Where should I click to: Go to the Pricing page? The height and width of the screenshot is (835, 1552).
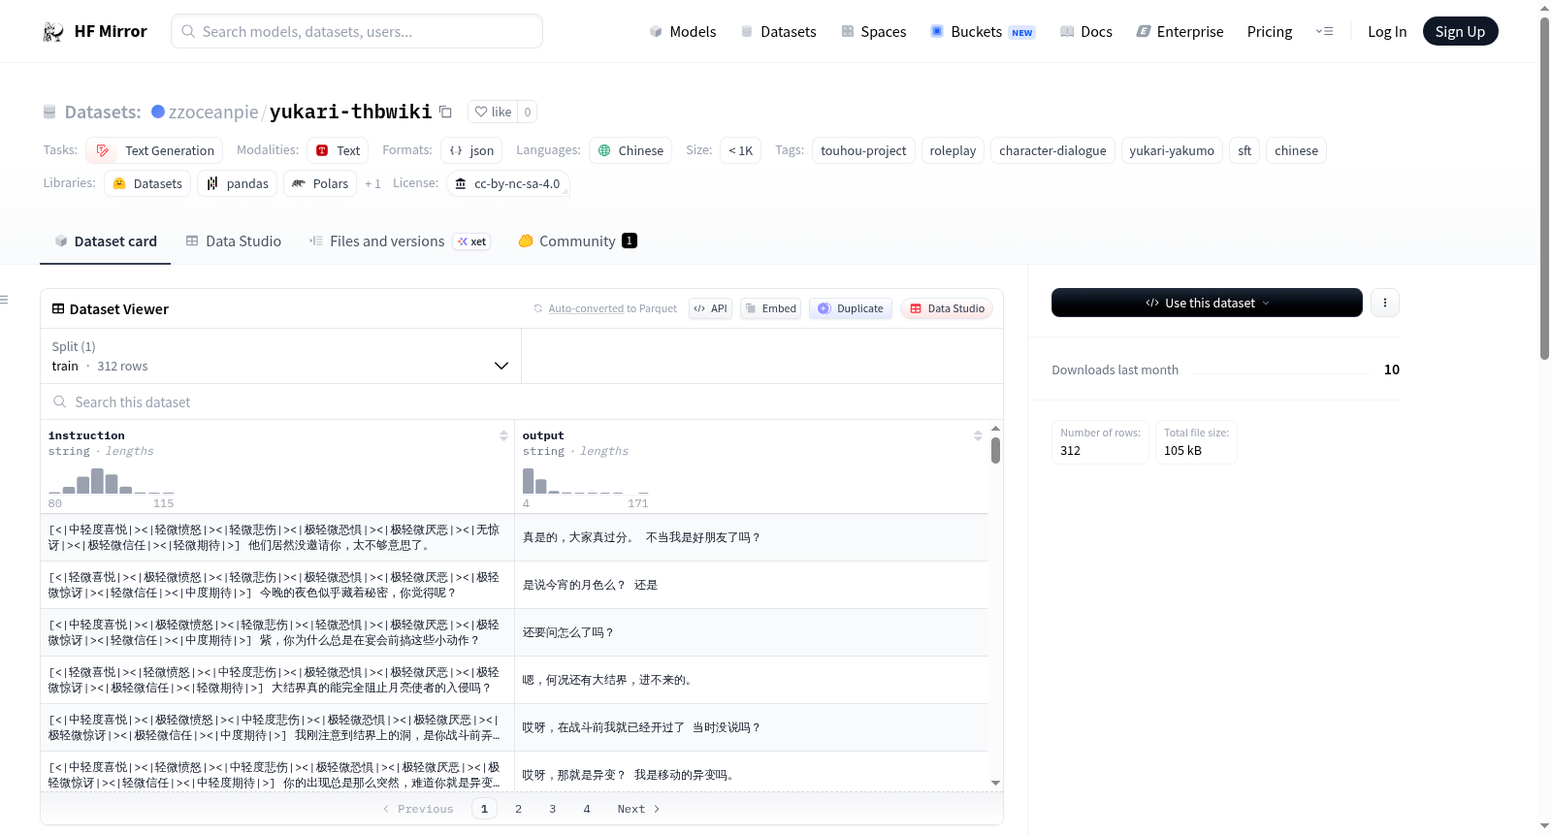tap(1270, 31)
